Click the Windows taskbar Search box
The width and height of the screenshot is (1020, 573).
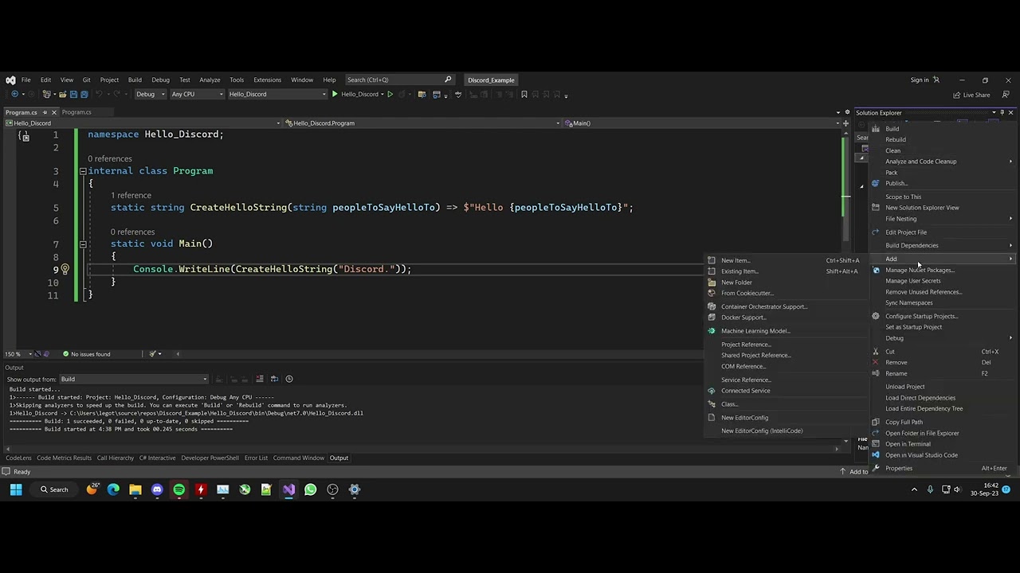tap(54, 489)
